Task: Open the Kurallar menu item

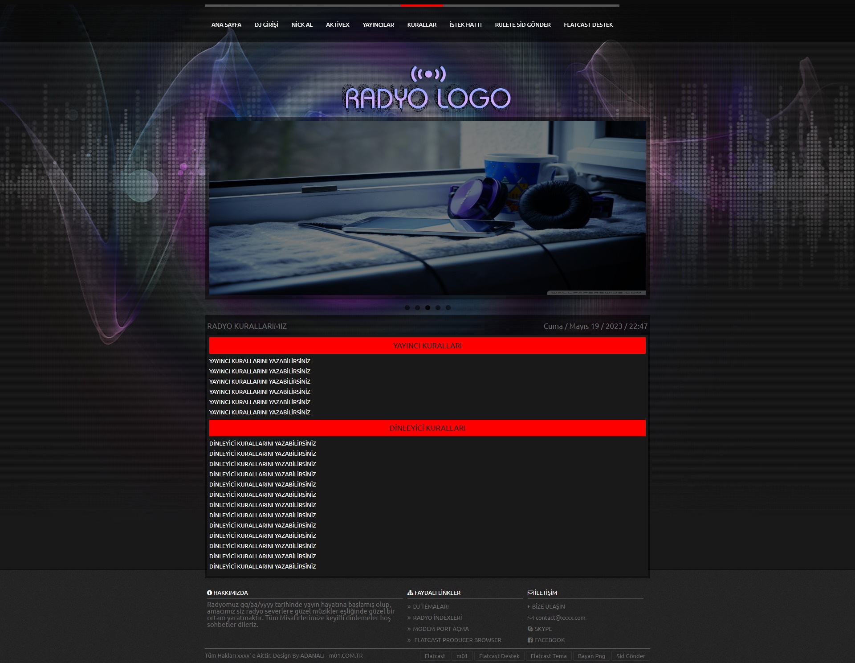Action: (421, 25)
